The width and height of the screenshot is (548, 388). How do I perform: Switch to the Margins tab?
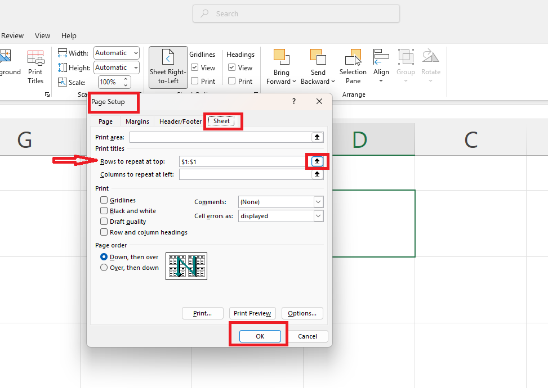click(x=137, y=121)
